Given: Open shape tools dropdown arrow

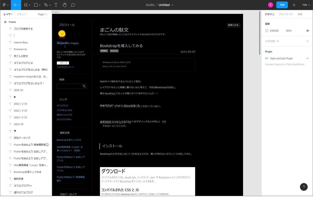Looking at the screenshot, I should [x=40, y=5].
